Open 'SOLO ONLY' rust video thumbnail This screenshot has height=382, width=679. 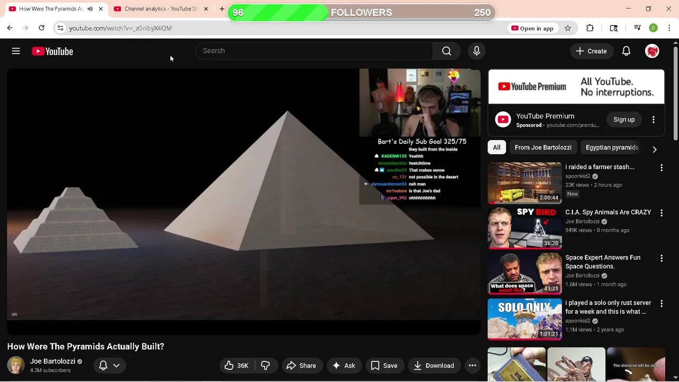coord(525,319)
